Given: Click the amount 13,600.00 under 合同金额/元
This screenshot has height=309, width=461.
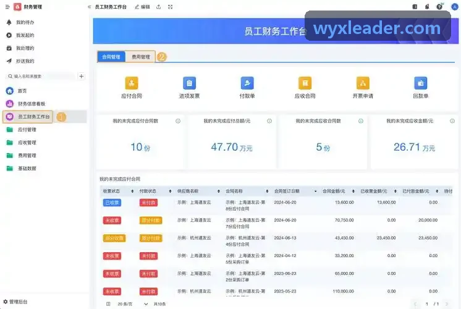Looking at the screenshot, I should [344, 202].
